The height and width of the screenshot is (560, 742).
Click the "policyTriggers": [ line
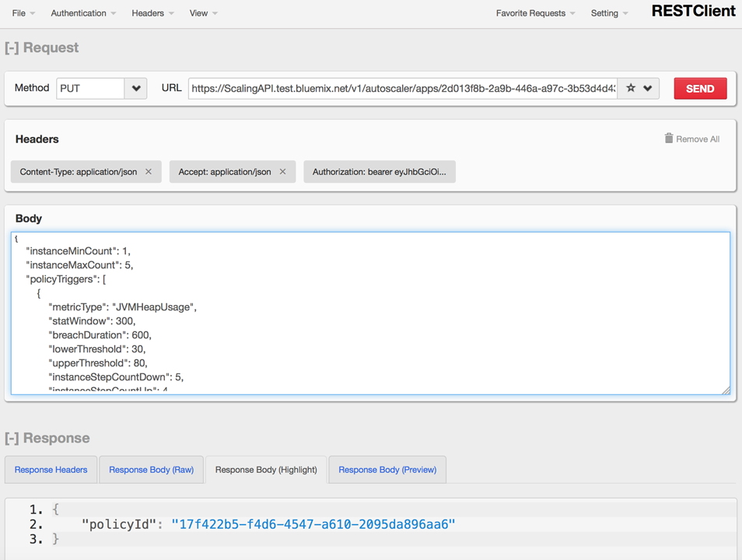point(66,279)
